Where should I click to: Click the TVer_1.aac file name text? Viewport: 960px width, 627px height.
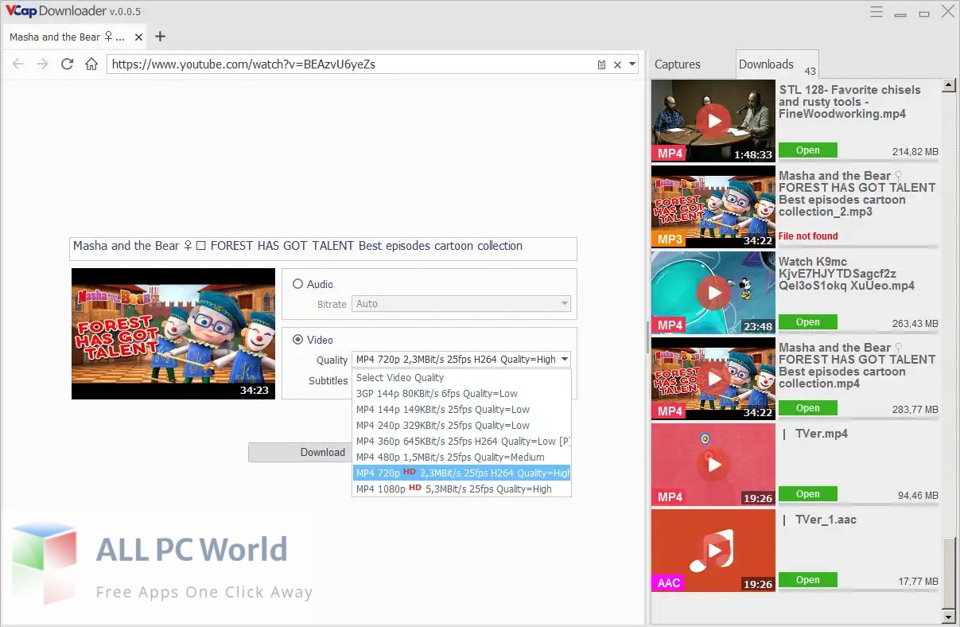tap(819, 520)
